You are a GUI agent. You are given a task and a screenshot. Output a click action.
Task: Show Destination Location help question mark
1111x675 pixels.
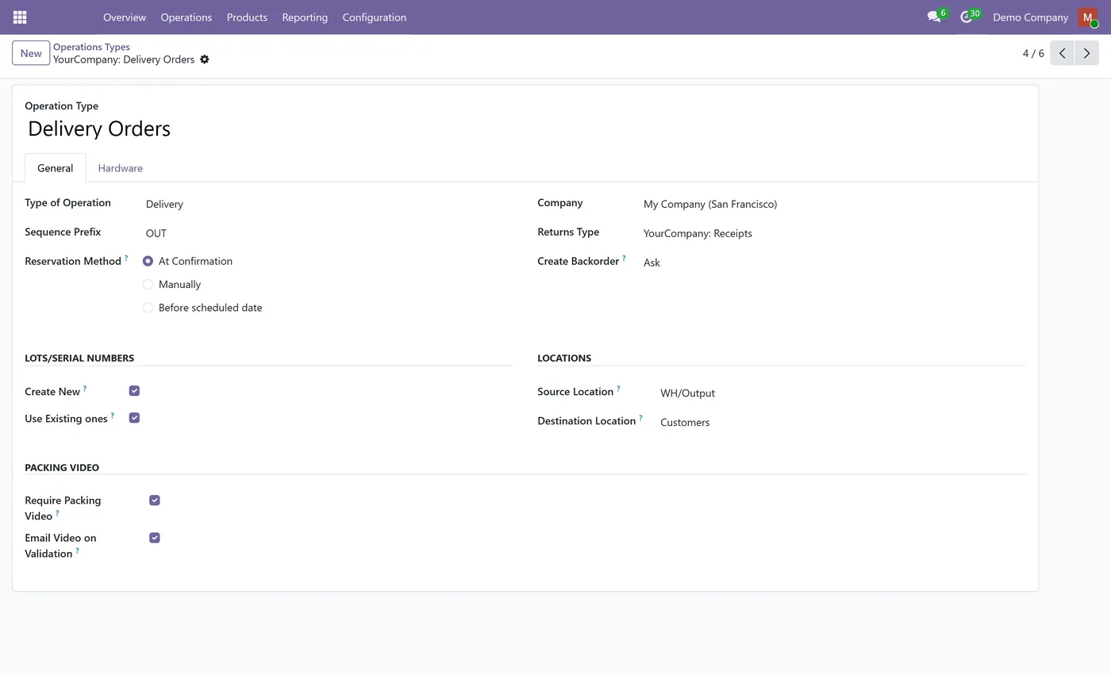pyautogui.click(x=640, y=417)
